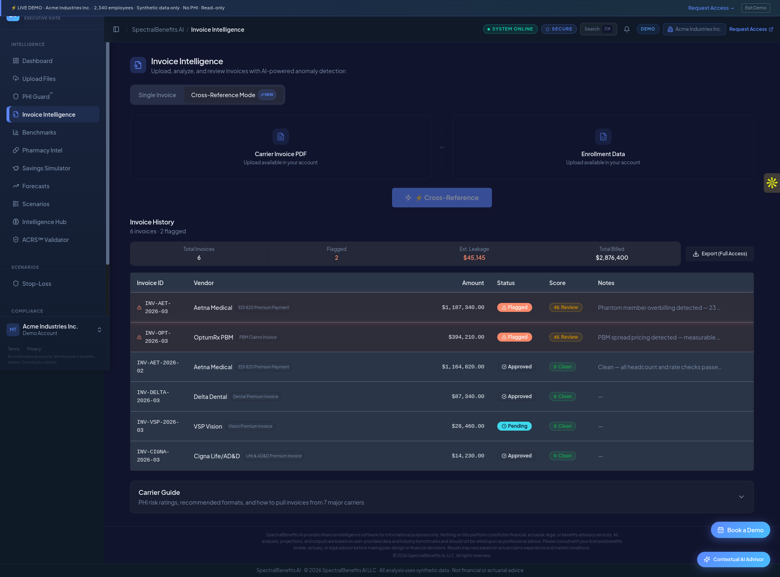The width and height of the screenshot is (780, 577).
Task: Click the Intelligence Hub brain icon
Action: [x=16, y=222]
